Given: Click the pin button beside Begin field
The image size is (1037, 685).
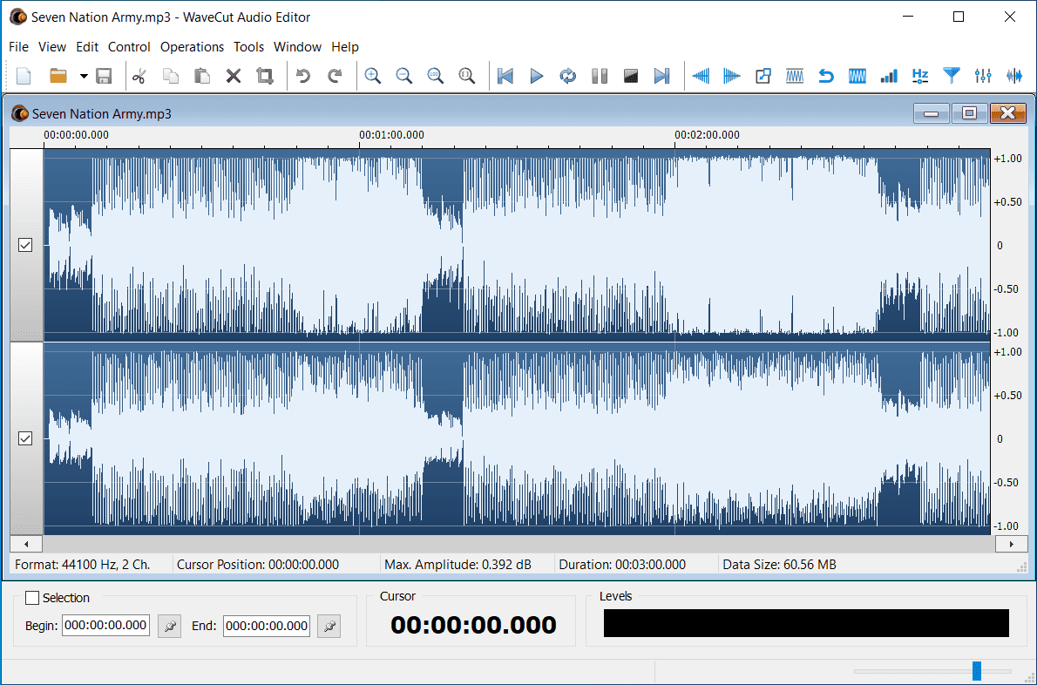Looking at the screenshot, I should [169, 626].
